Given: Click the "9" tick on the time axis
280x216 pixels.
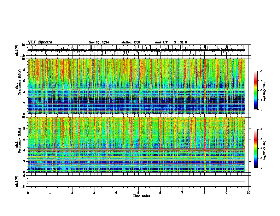Looking at the screenshot, I should 226,193.
